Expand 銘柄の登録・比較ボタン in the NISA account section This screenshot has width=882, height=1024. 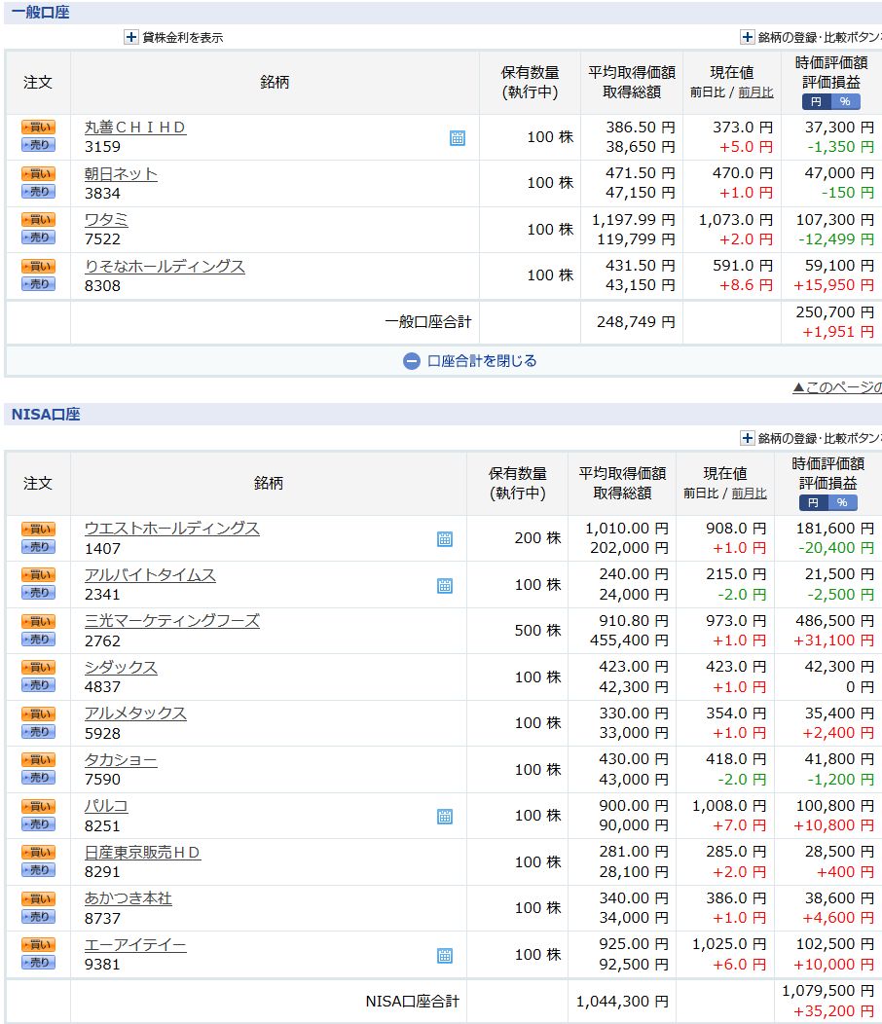coord(748,438)
